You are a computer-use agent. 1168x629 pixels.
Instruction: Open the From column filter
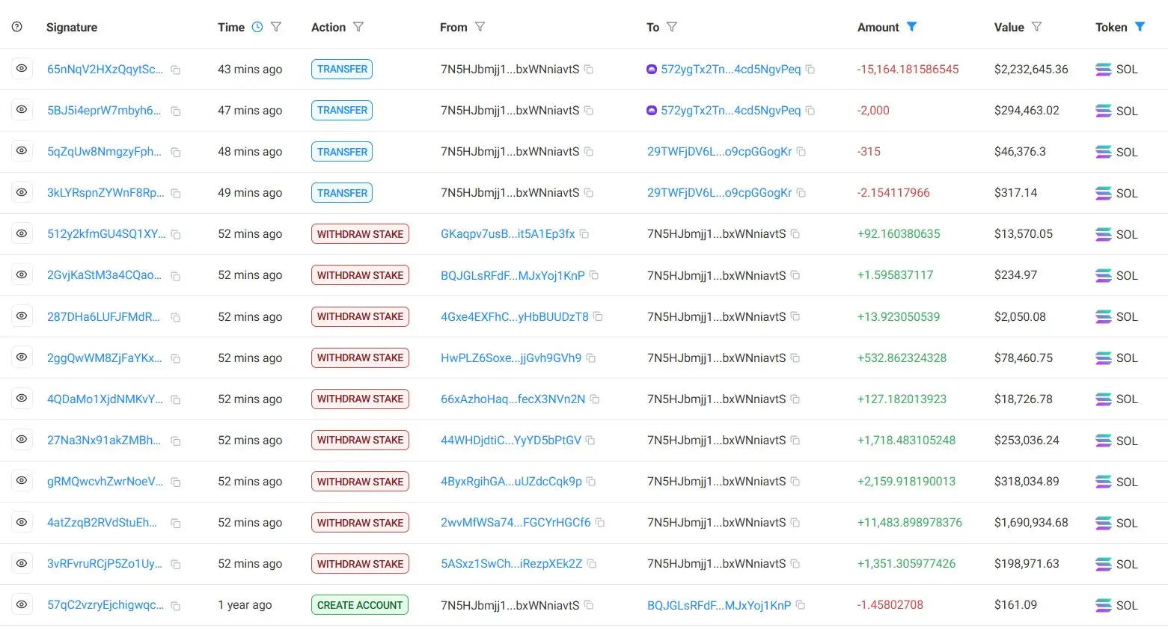click(480, 27)
